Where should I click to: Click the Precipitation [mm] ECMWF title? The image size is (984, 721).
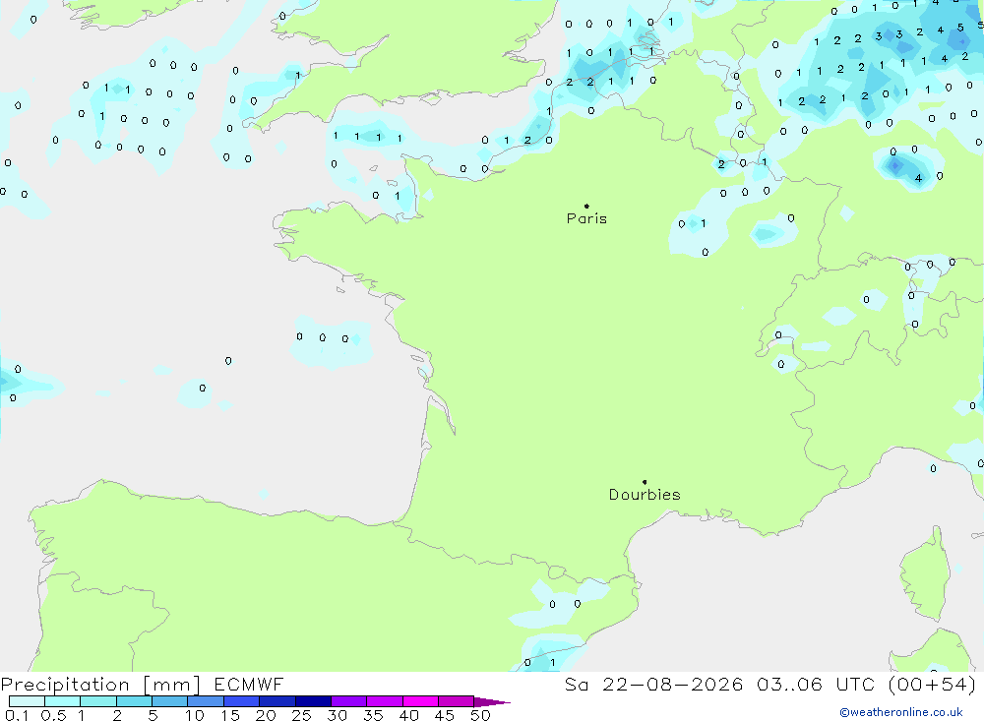coord(142,684)
